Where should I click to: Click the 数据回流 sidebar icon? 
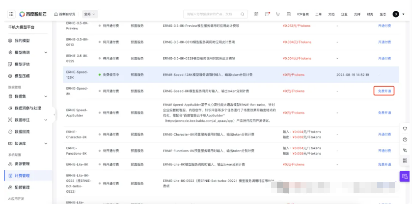coord(10,132)
